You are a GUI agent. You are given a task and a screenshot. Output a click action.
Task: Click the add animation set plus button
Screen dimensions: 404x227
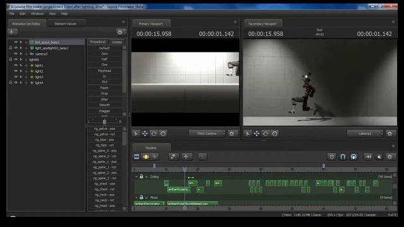[11, 32]
